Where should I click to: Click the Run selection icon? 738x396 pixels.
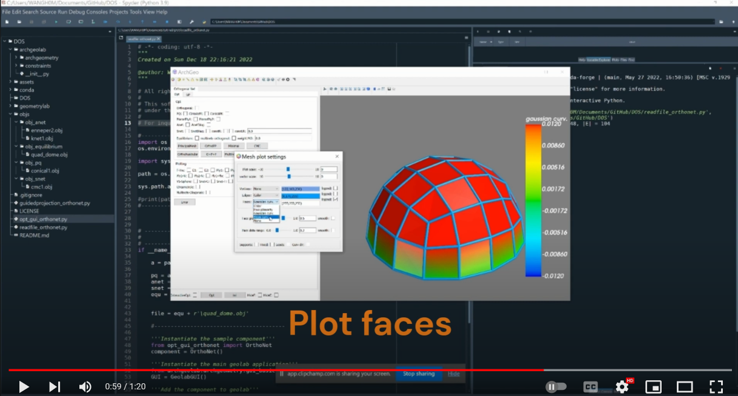[x=93, y=21]
